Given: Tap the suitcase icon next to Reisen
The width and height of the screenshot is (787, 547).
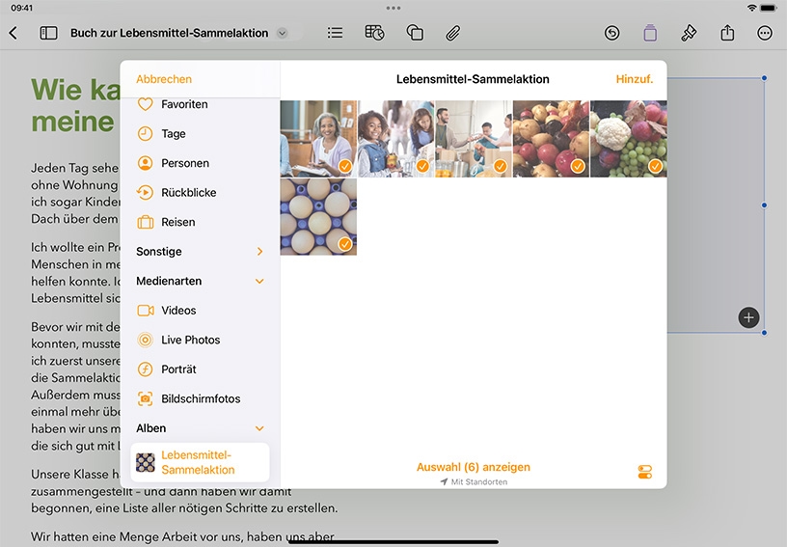Looking at the screenshot, I should coord(145,222).
